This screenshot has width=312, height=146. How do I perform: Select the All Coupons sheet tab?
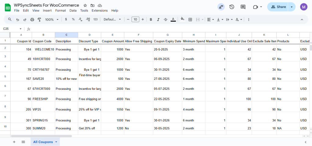[x=45, y=142]
